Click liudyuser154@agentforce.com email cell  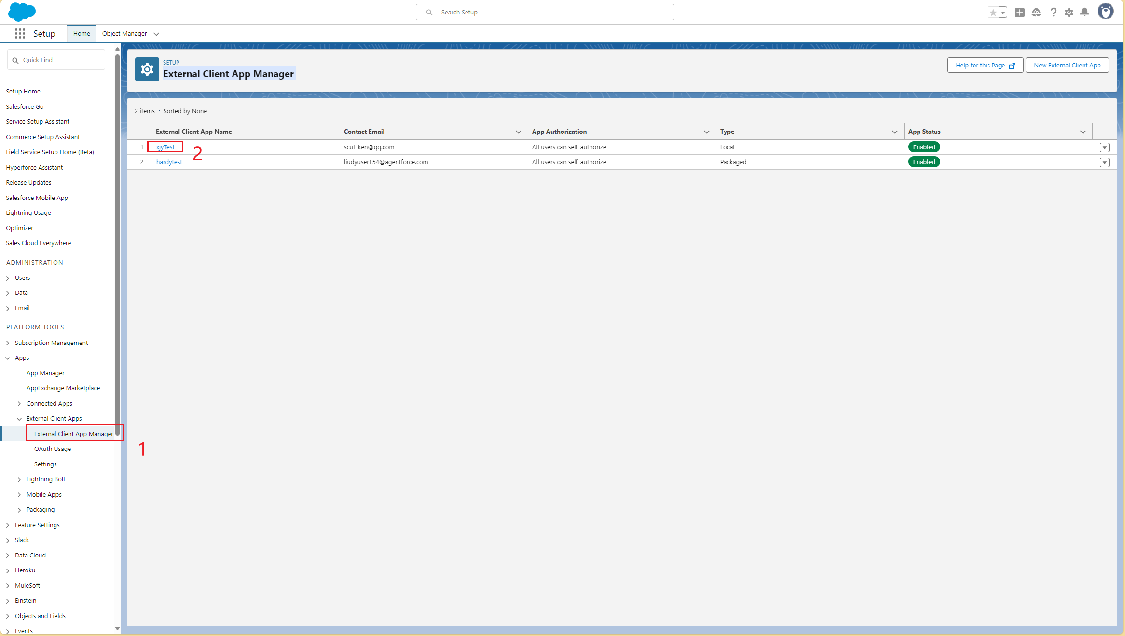coord(386,162)
